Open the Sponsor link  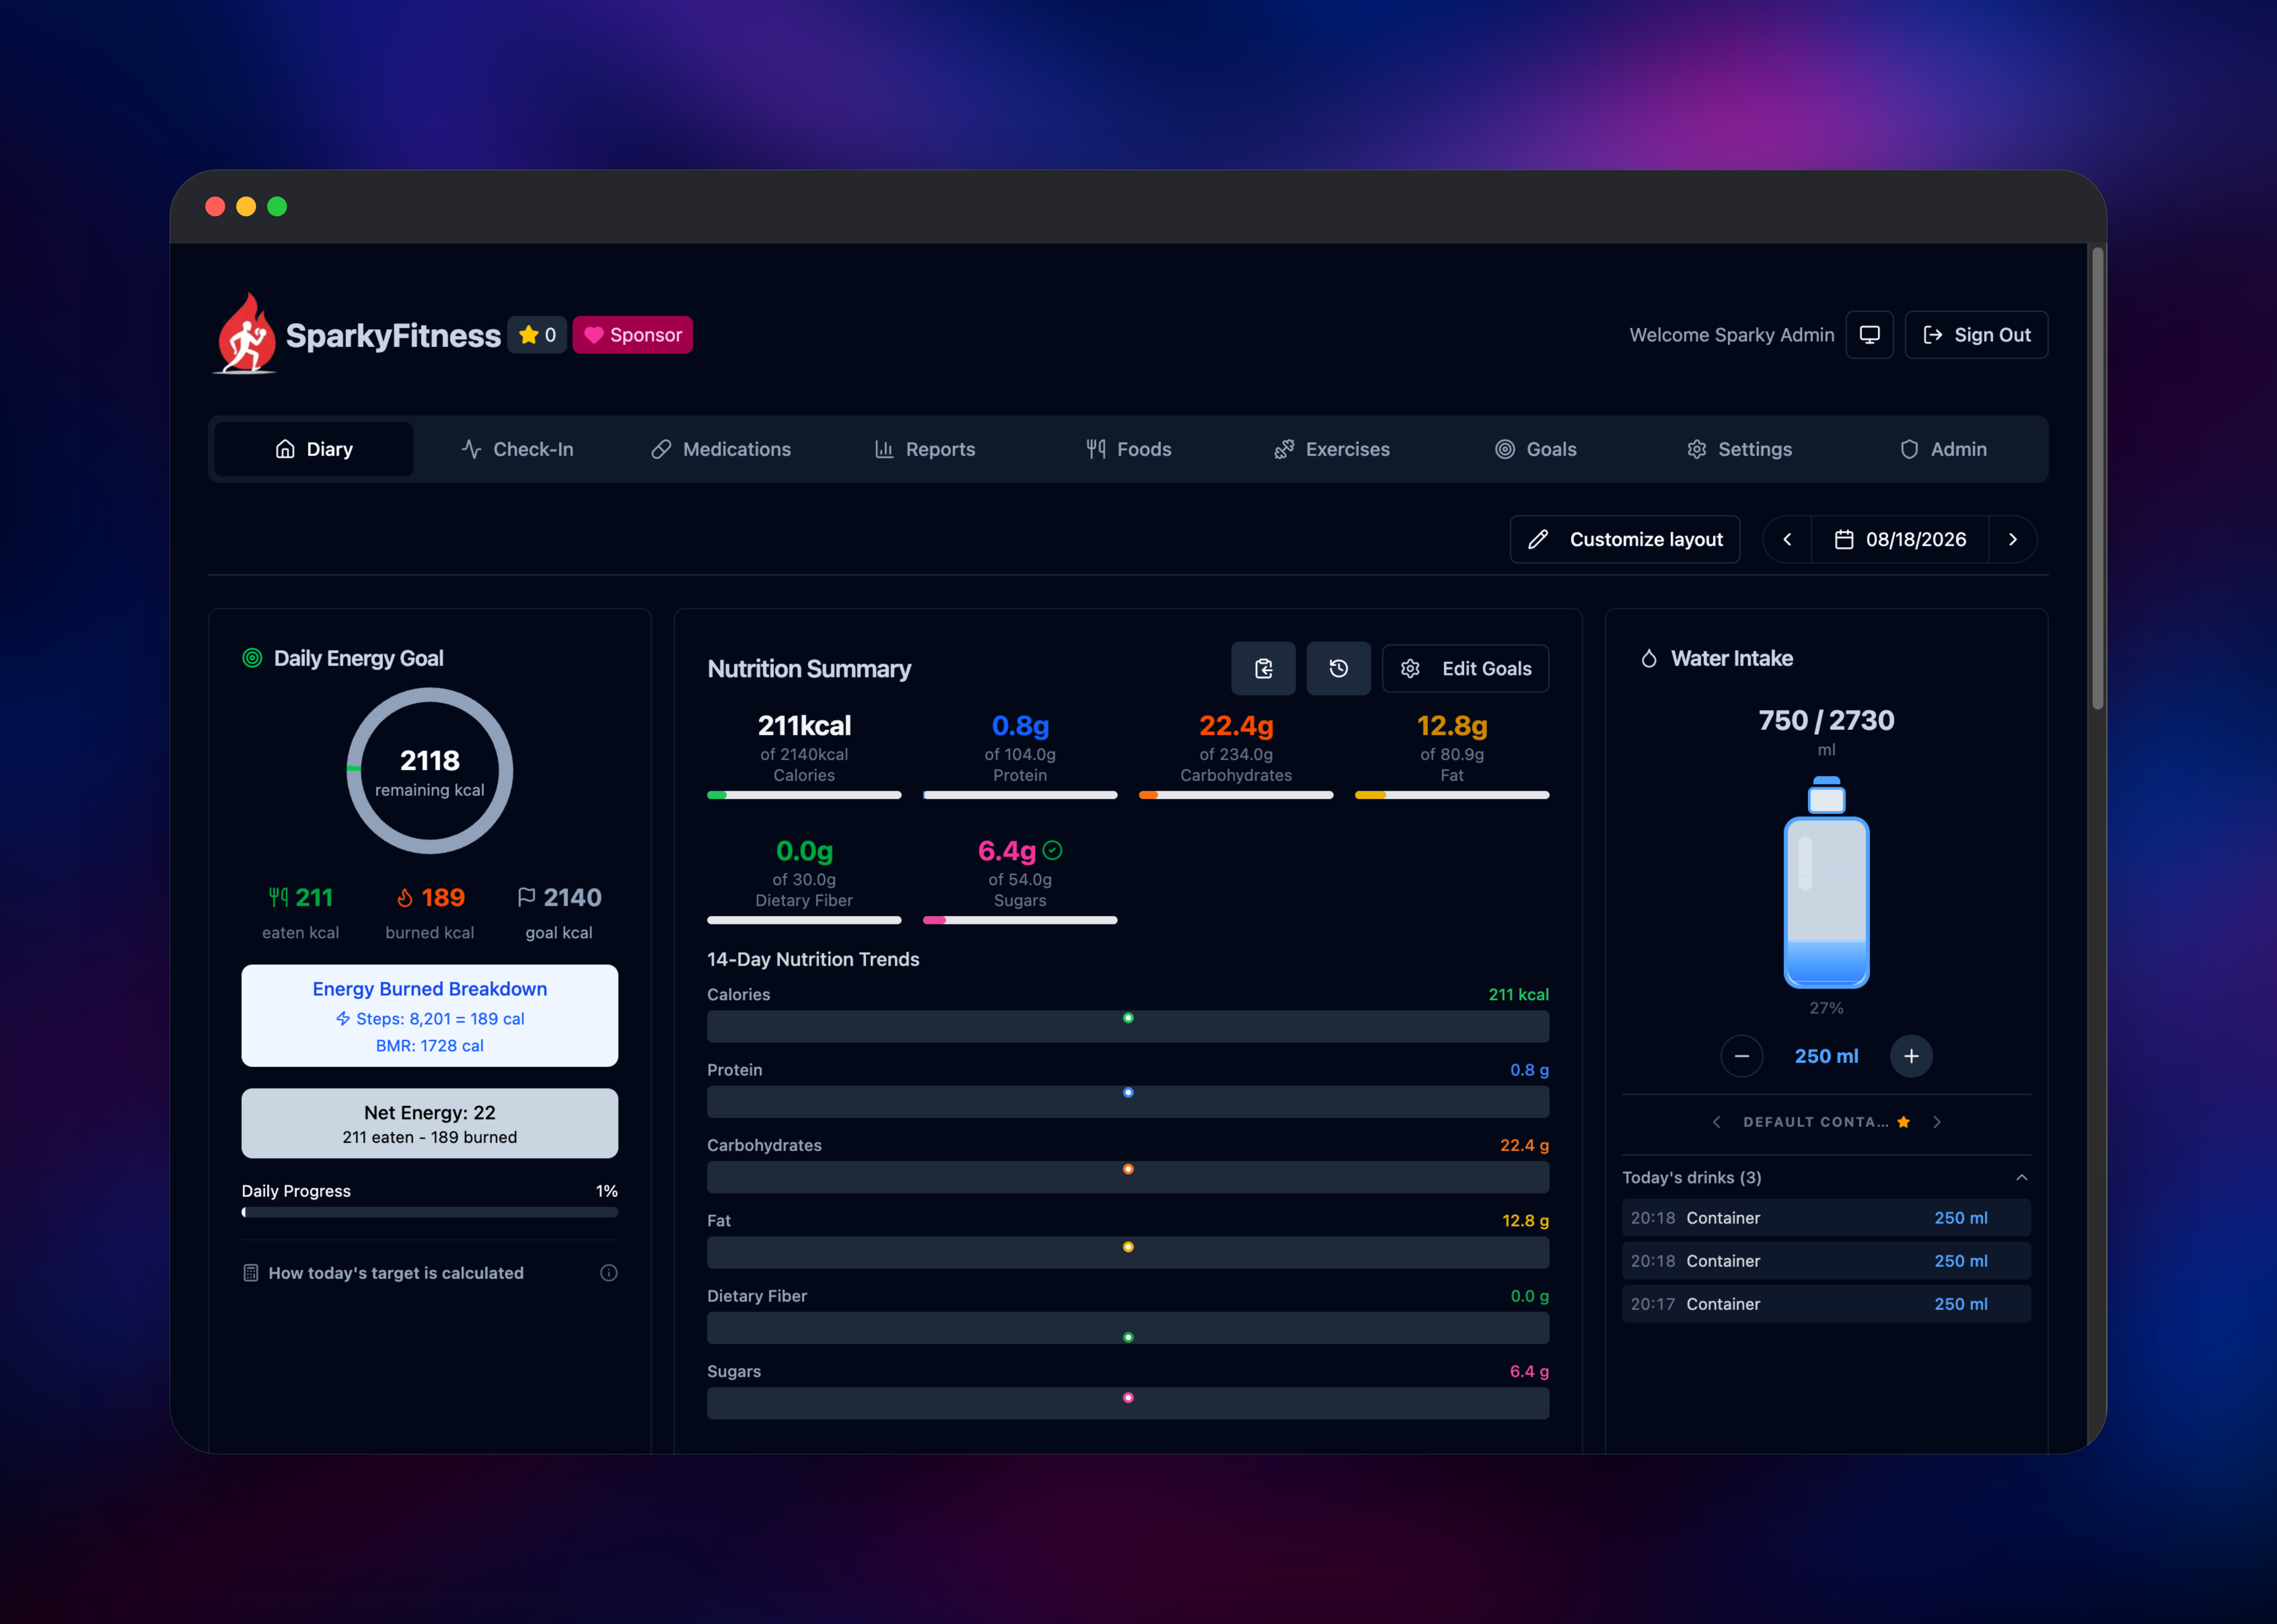(632, 335)
